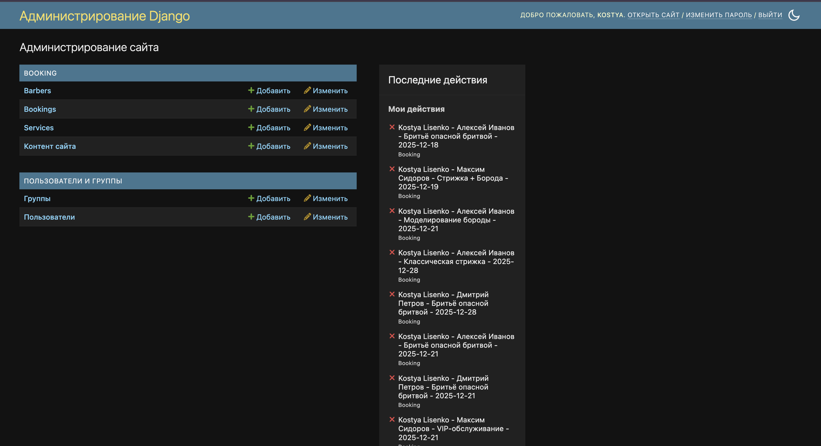Click the plus icon to add Services
Viewport: 821px width, 446px height.
pyautogui.click(x=251, y=128)
